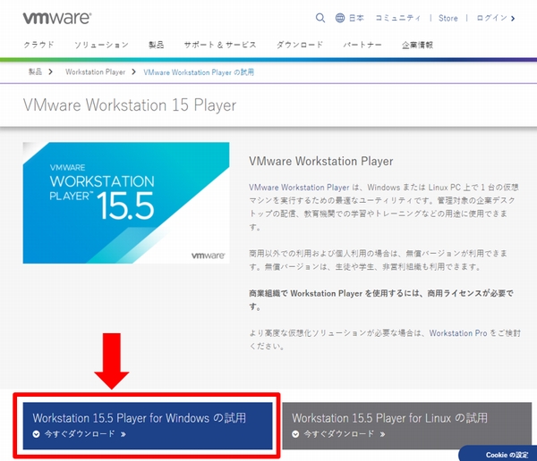The width and height of the screenshot is (537, 461).
Task: Click the Workstation Player breadcrumb
Action: [x=95, y=71]
